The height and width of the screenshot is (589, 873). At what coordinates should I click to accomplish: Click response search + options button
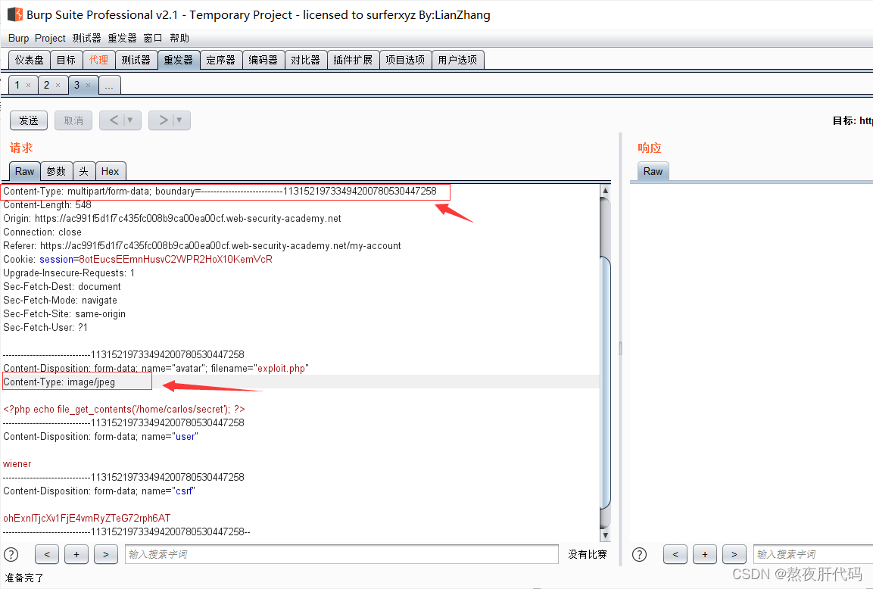pyautogui.click(x=705, y=554)
